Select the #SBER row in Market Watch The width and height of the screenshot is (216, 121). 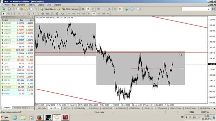[17, 94]
